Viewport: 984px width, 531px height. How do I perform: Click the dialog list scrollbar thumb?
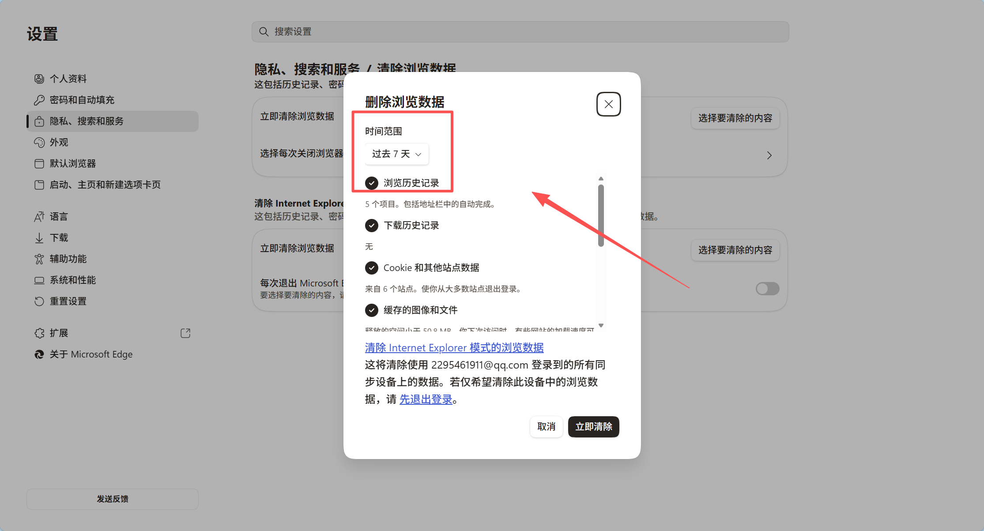pyautogui.click(x=601, y=215)
